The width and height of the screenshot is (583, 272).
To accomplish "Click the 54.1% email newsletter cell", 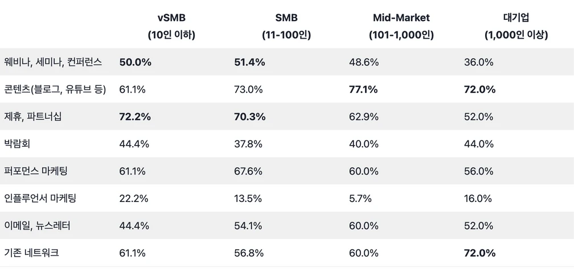I will click(x=248, y=226).
